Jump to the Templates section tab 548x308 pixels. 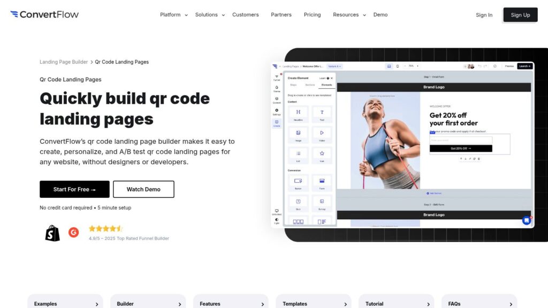coord(313,303)
